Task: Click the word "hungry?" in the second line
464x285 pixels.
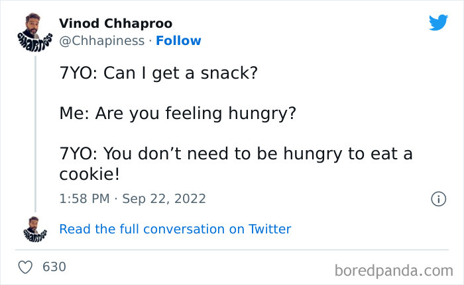Action: (262, 114)
